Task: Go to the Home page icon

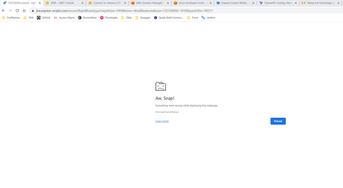Action: 24,11
